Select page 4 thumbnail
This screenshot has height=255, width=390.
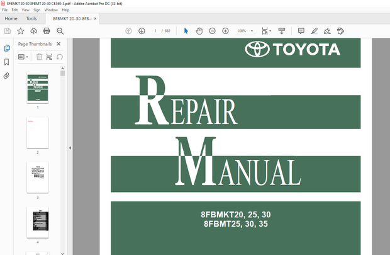click(x=38, y=222)
